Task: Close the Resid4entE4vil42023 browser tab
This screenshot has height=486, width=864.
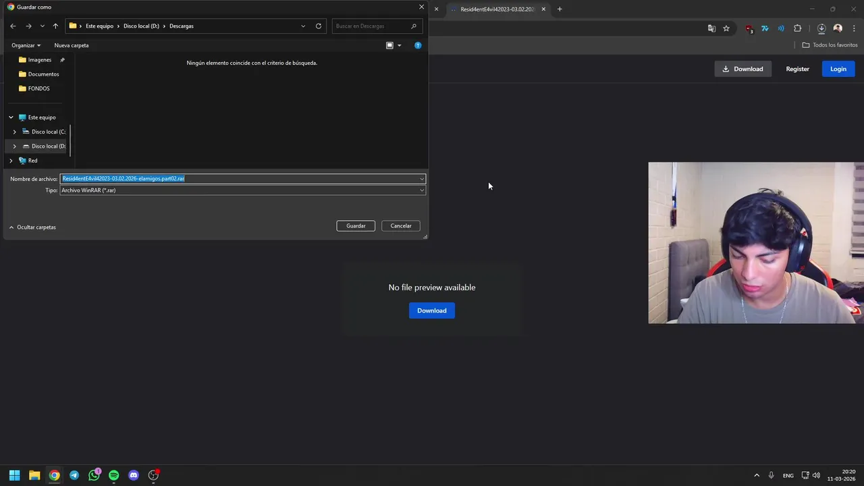Action: click(543, 9)
